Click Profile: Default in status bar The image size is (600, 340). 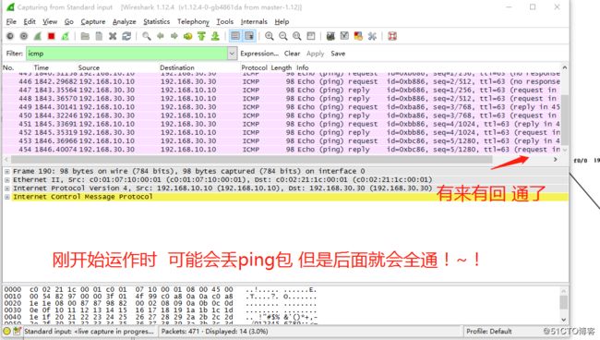[488, 331]
